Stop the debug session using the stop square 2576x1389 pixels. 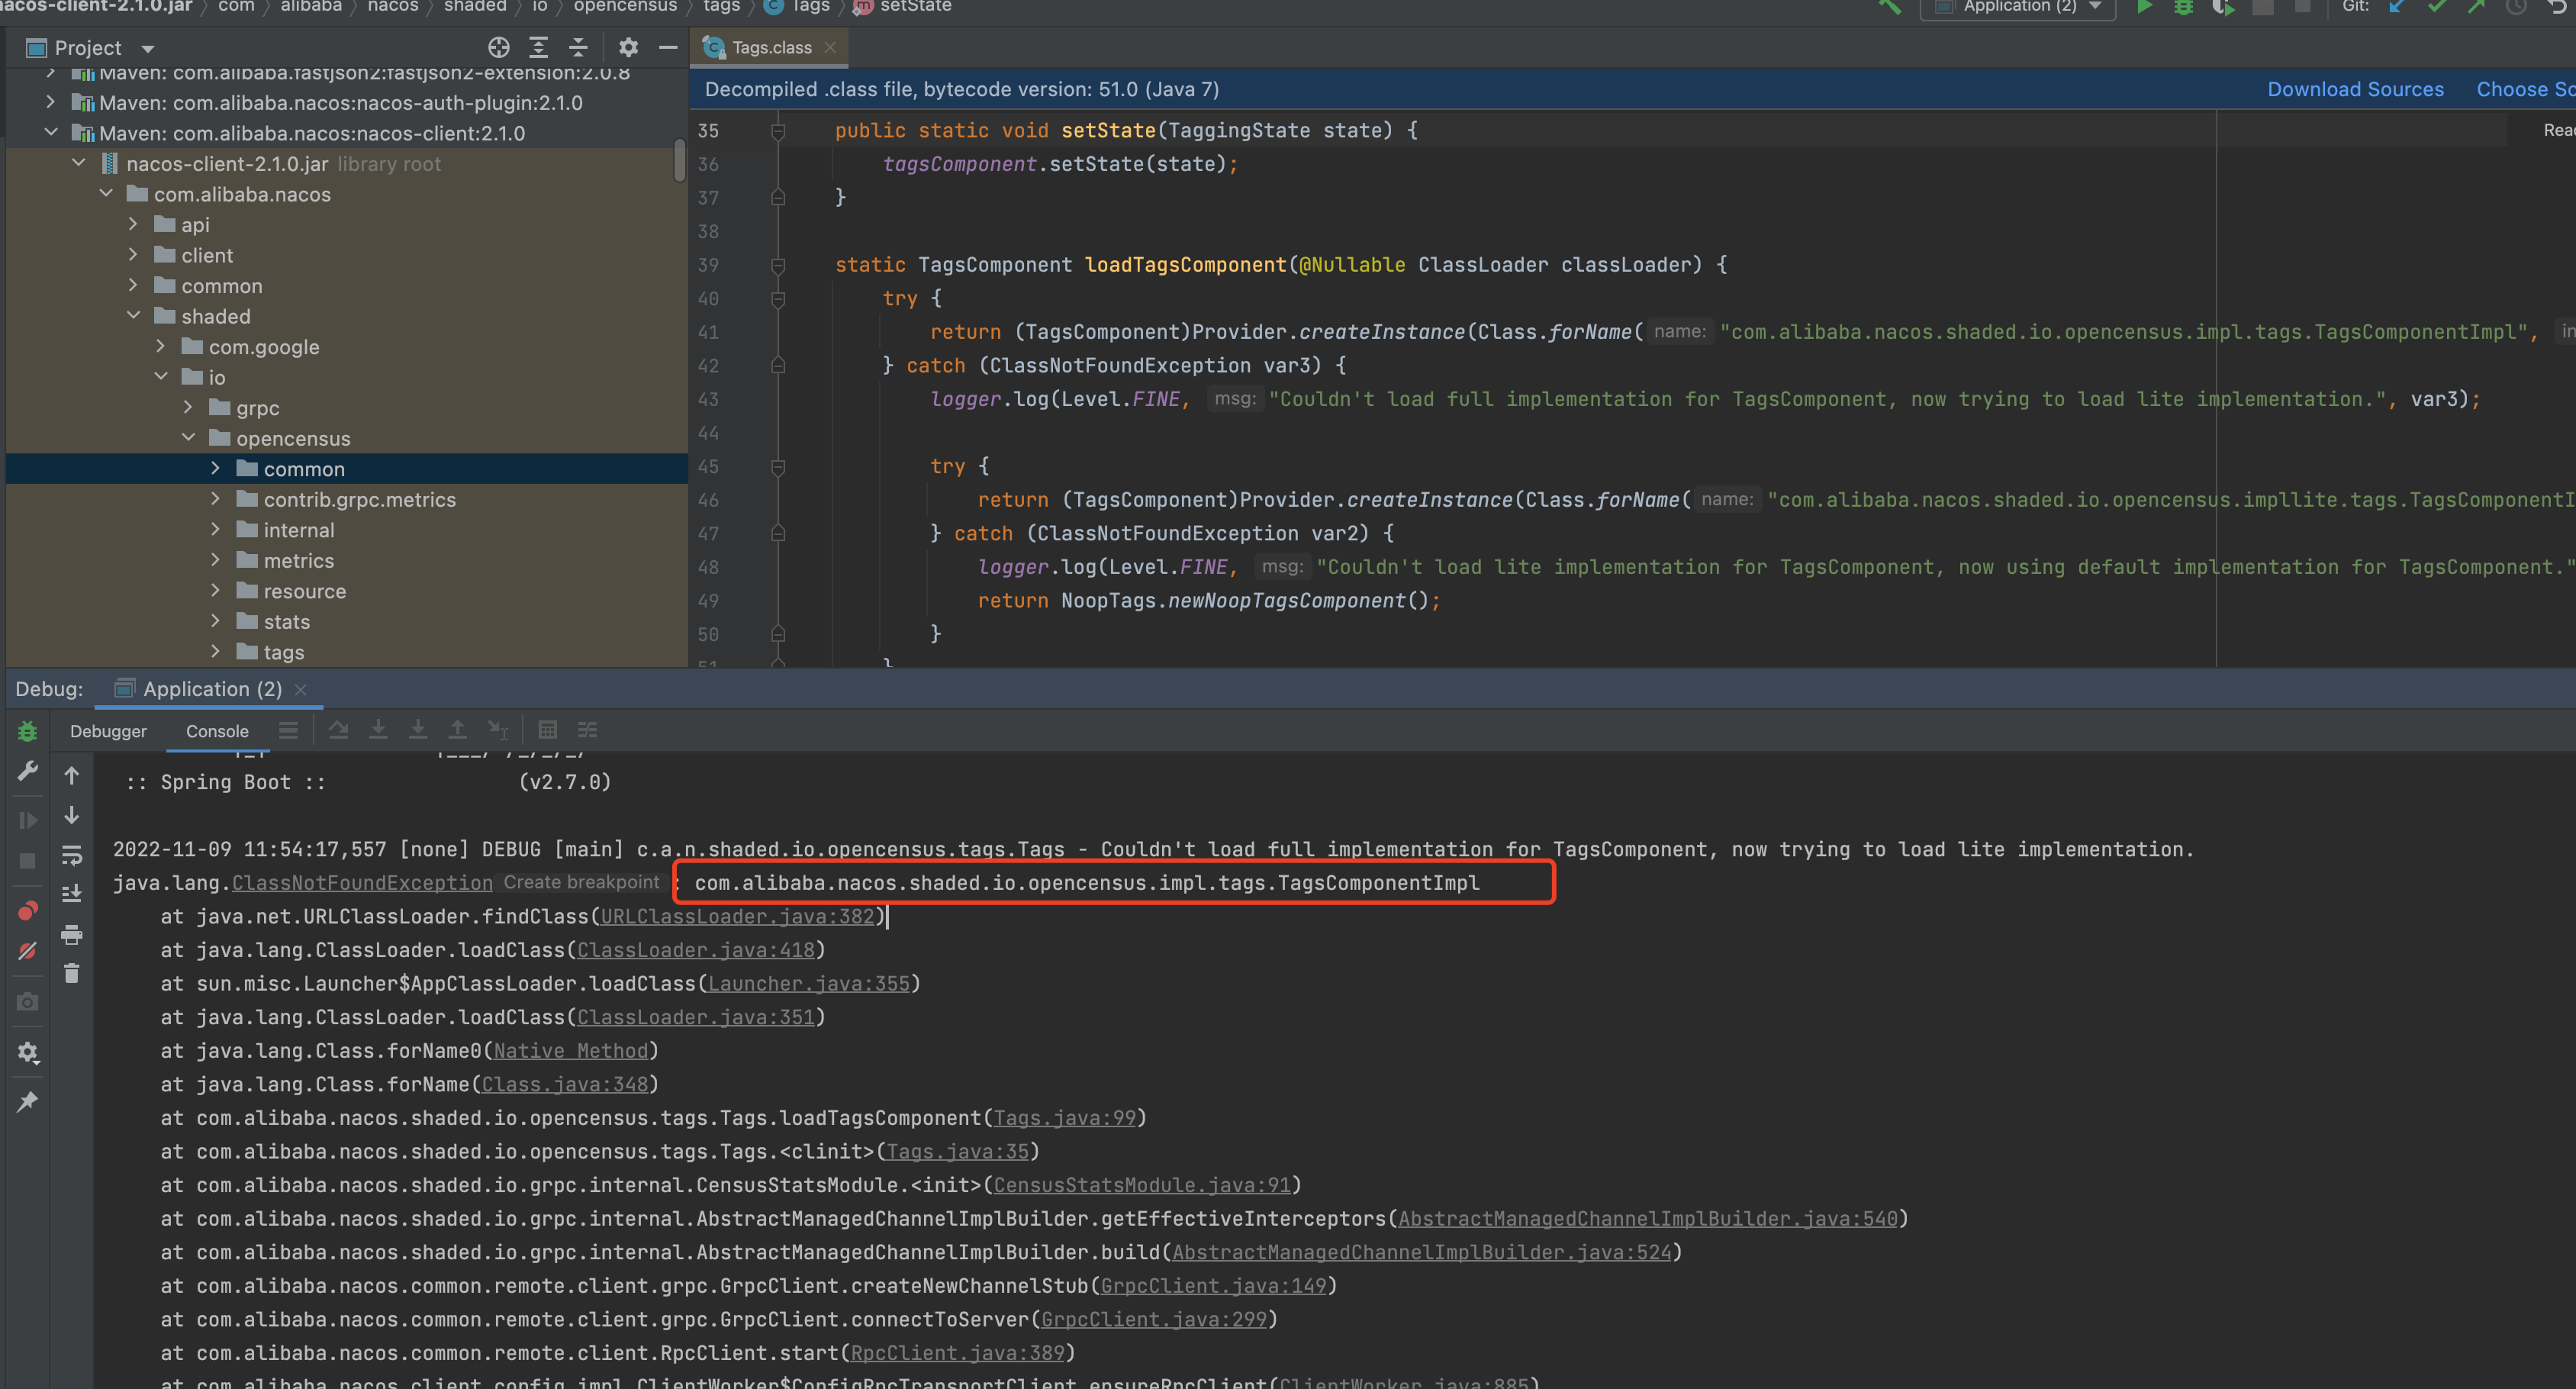[x=27, y=861]
